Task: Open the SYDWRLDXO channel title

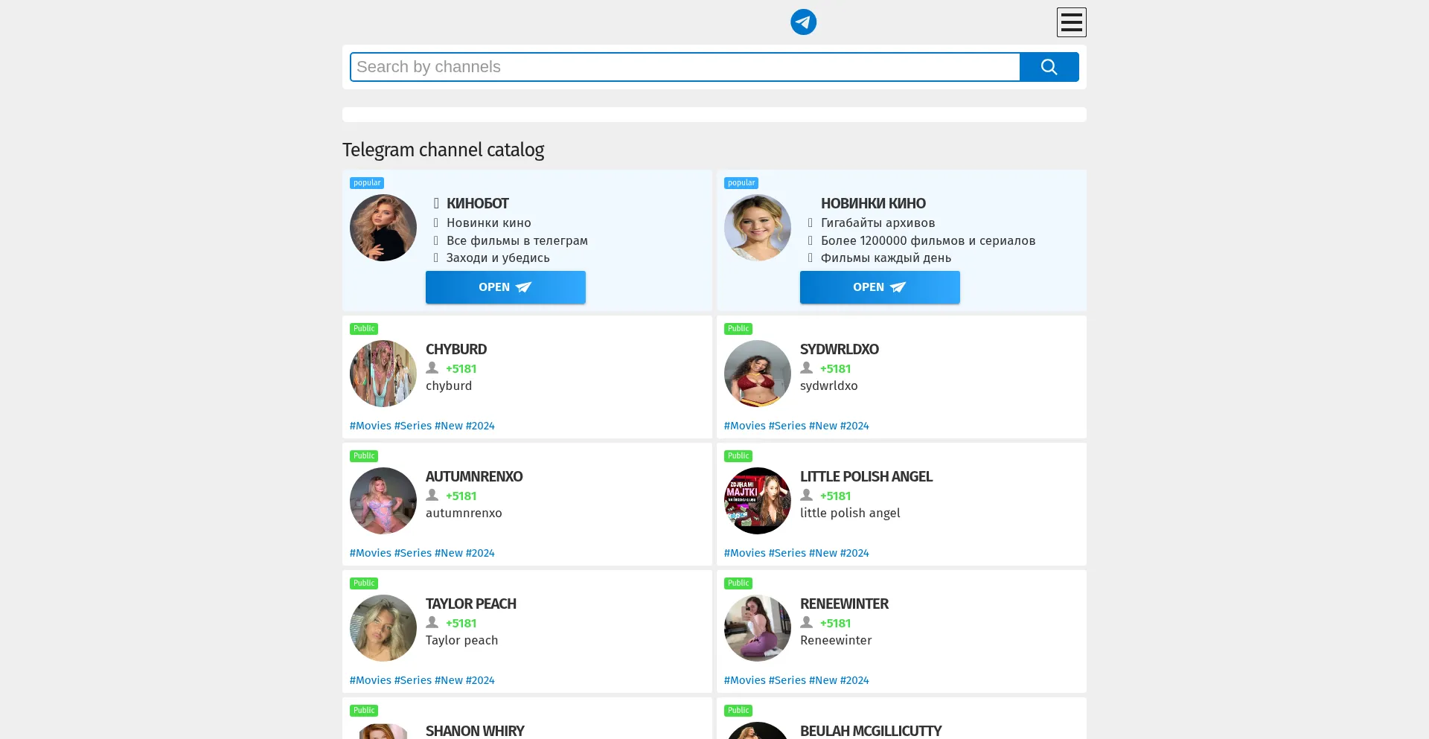Action: tap(840, 349)
